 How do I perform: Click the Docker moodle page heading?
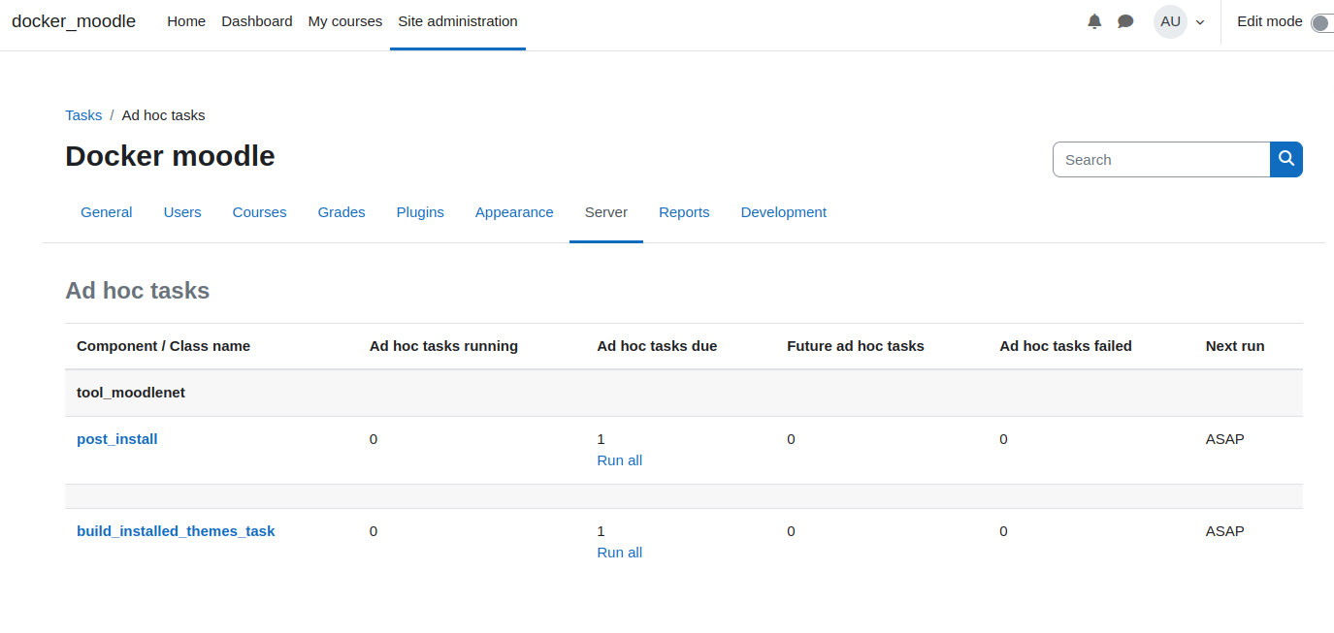click(170, 156)
